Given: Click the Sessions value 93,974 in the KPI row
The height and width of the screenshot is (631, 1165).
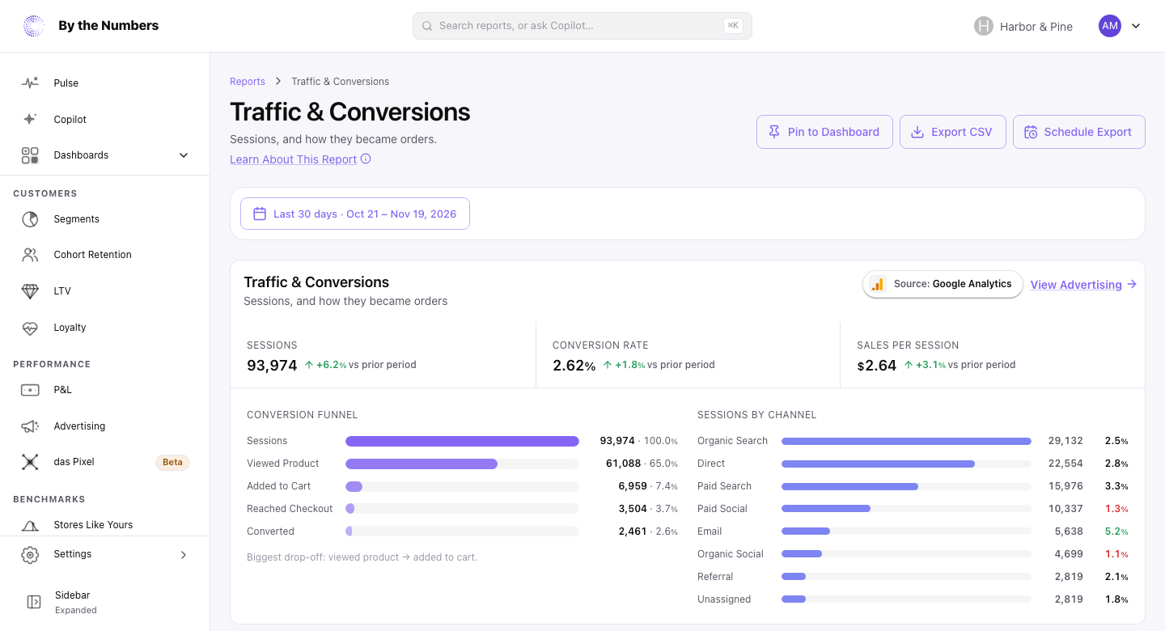Looking at the screenshot, I should coord(272,366).
